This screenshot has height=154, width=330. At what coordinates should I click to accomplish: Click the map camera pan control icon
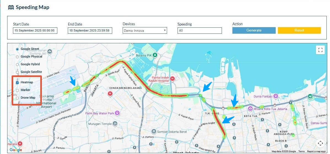(320, 143)
